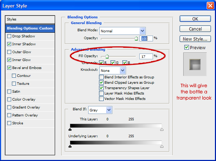The height and width of the screenshot is (161, 216).
Task: Click the Fill Opacity slider handle
Action: pos(107,56)
